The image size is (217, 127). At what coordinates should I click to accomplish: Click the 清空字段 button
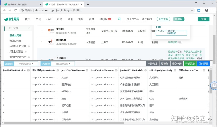click(x=177, y=64)
